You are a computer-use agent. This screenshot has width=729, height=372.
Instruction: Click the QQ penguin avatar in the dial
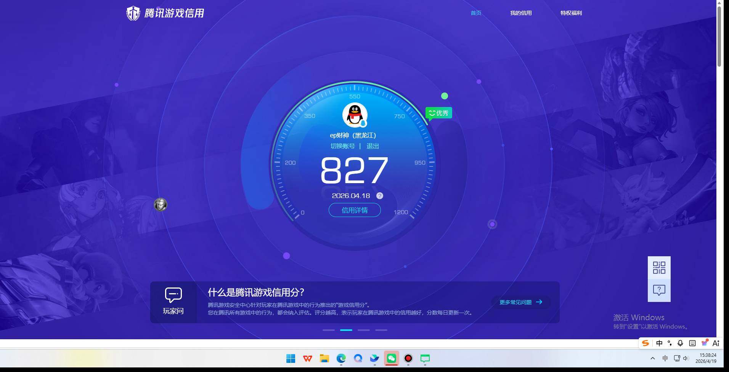tap(354, 115)
